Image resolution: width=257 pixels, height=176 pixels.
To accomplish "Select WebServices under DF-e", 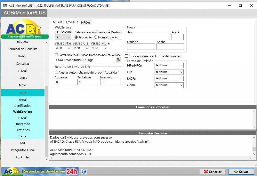I will (x=23, y=112).
